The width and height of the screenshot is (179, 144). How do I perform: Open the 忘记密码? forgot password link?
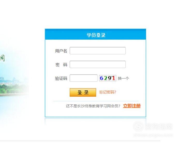(108, 92)
